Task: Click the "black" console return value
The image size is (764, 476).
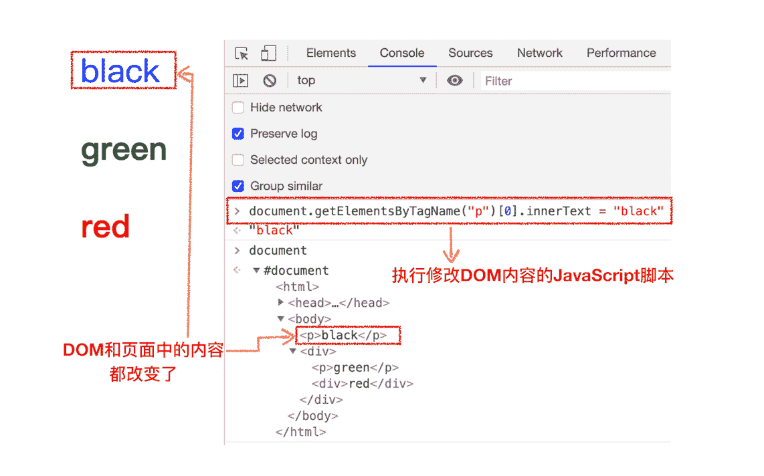Action: point(274,230)
